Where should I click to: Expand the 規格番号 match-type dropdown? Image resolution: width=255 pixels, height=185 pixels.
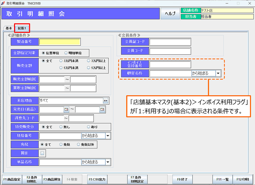click(x=108, y=136)
